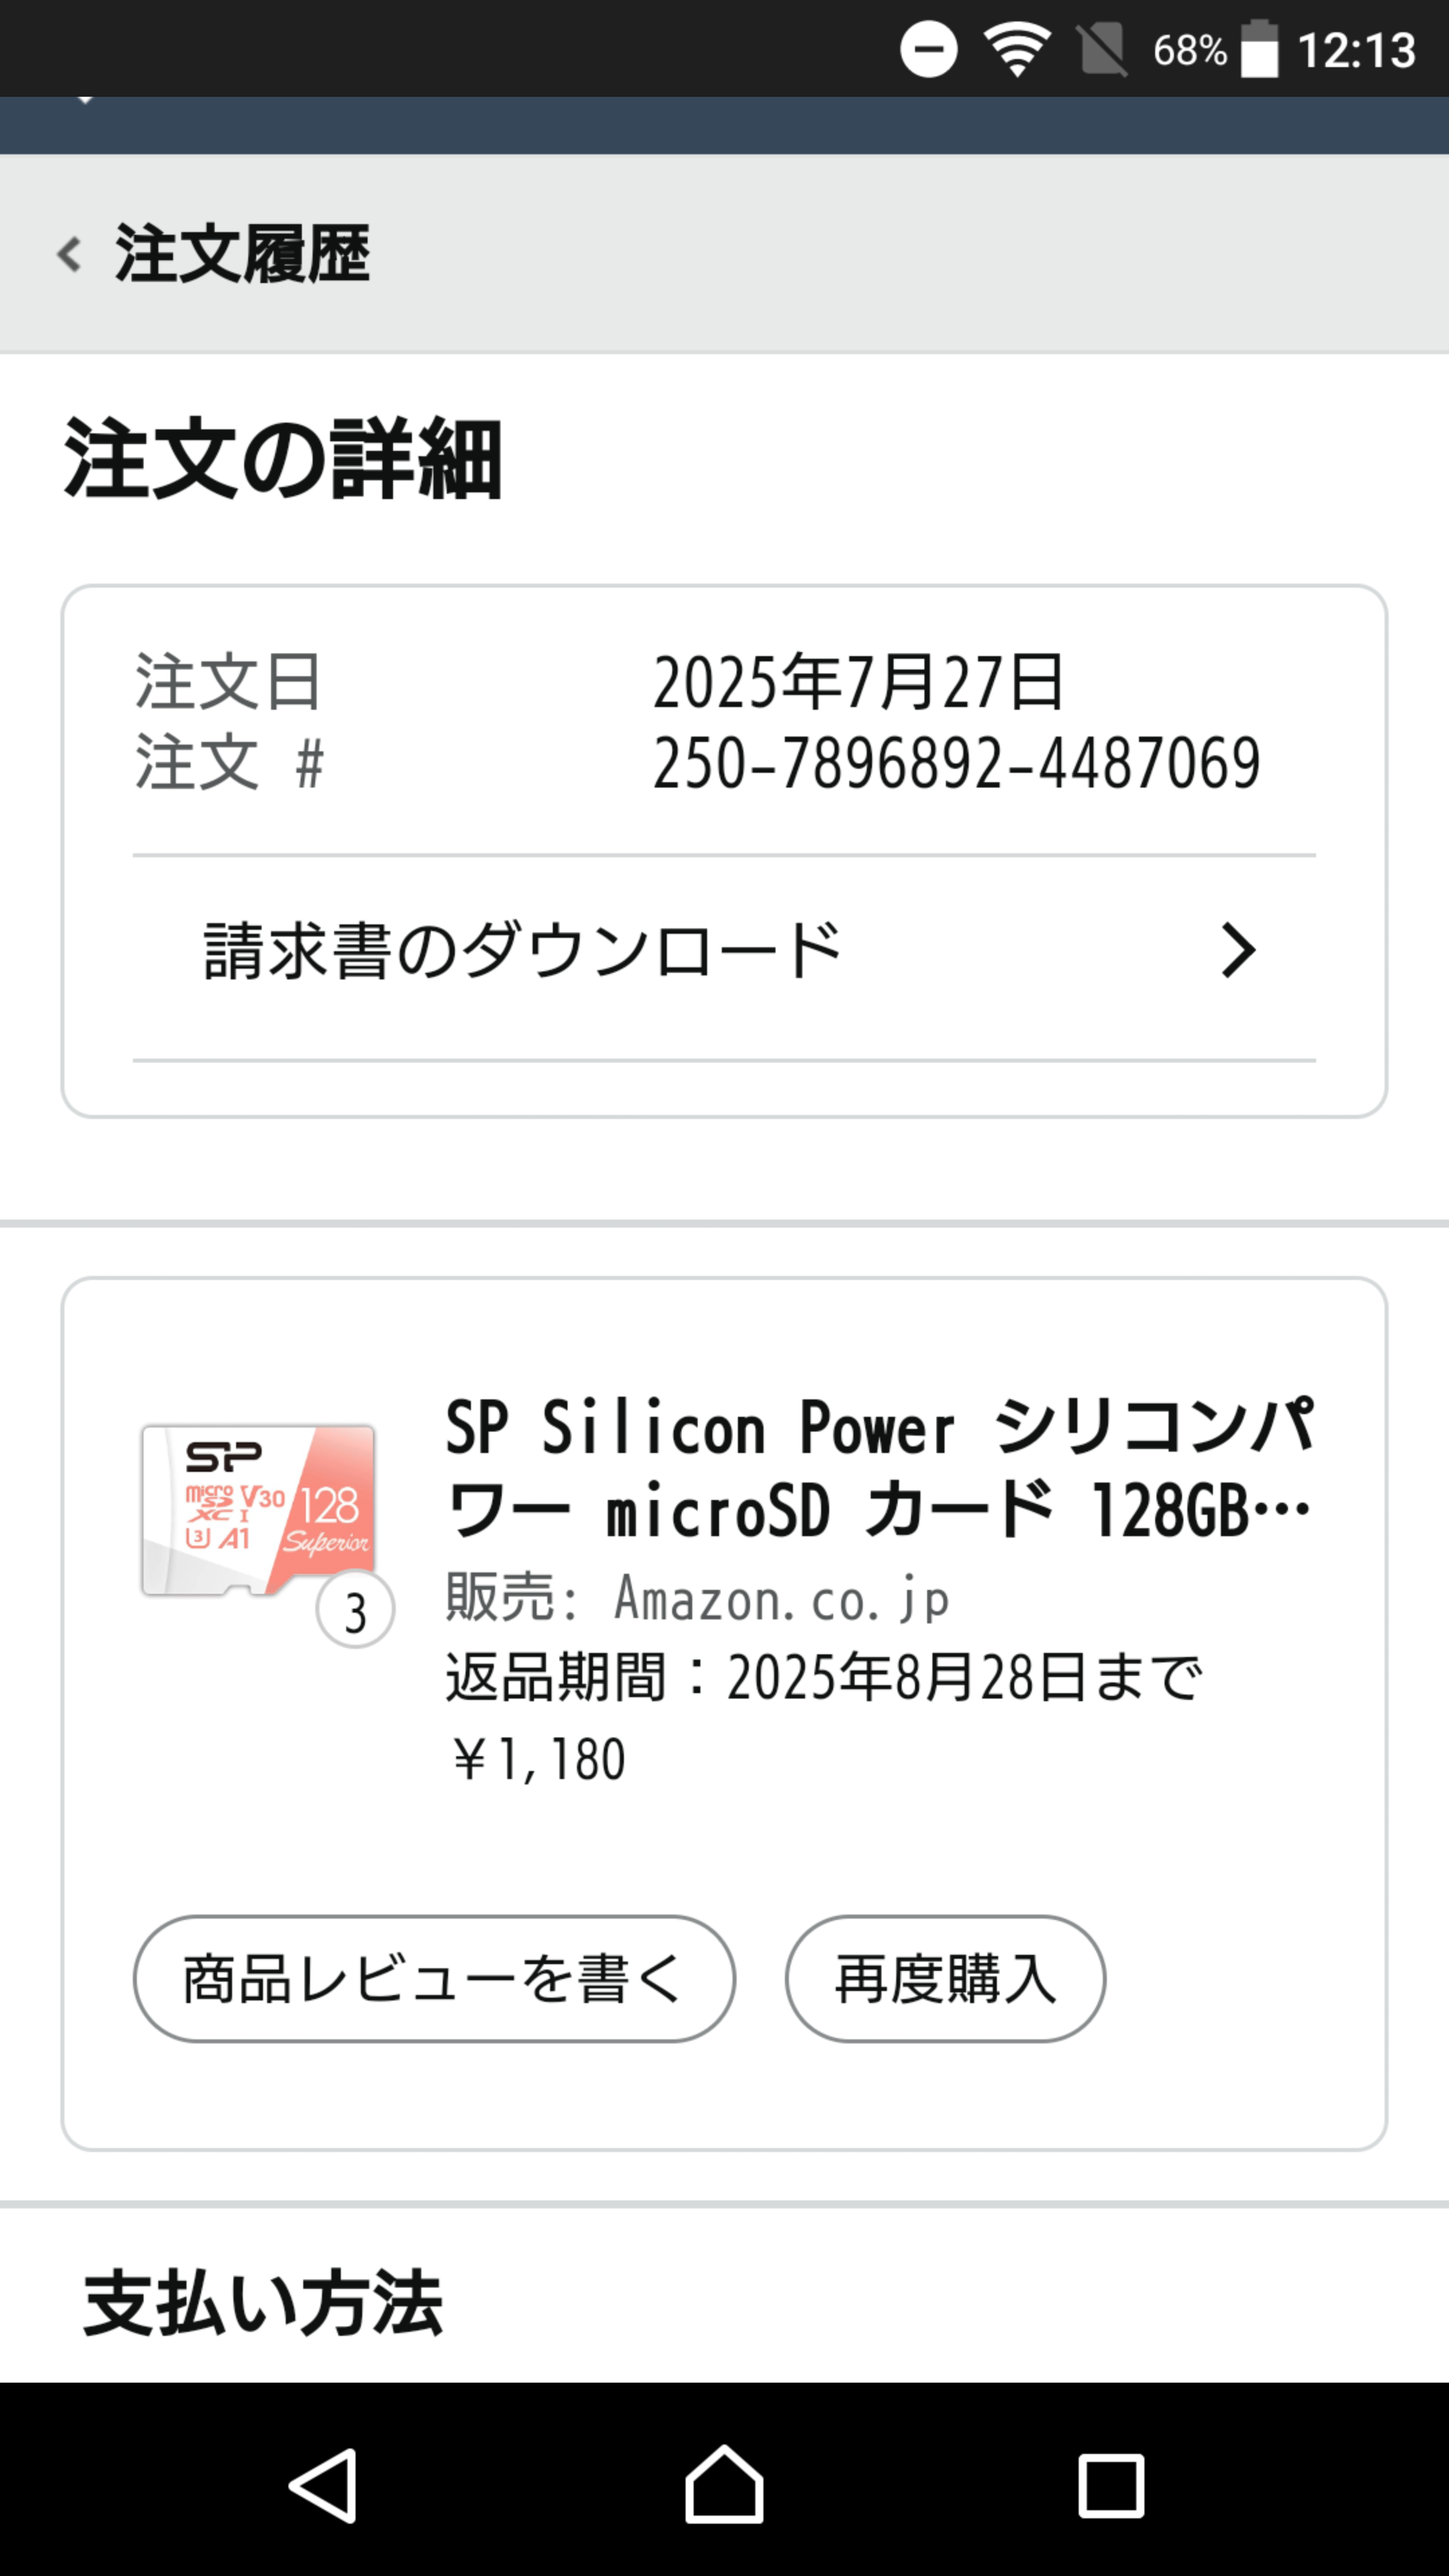Open 請求書のダウンロード invoice row

tap(523, 951)
